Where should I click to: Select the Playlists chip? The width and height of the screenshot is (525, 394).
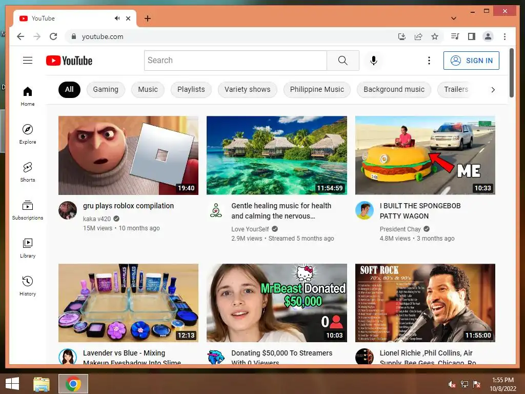[191, 89]
